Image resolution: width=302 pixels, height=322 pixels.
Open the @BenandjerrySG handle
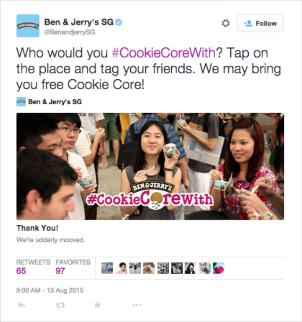[x=70, y=32]
